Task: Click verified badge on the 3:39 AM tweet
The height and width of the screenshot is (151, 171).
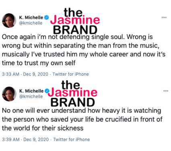Action: [47, 91]
